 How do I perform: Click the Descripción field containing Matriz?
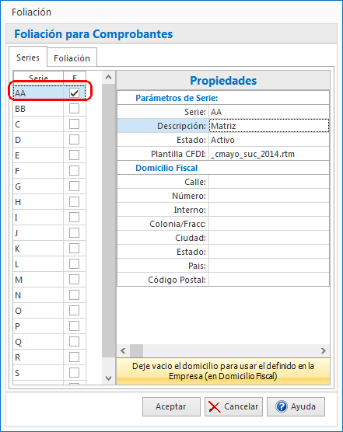(x=269, y=126)
